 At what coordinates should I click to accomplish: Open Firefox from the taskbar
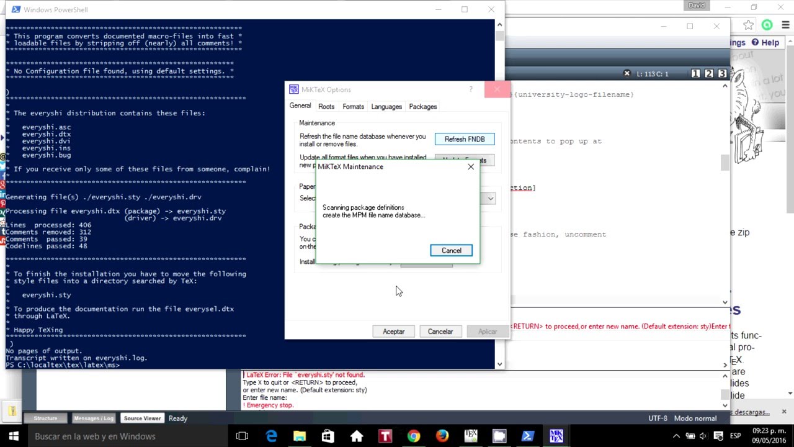[442, 436]
